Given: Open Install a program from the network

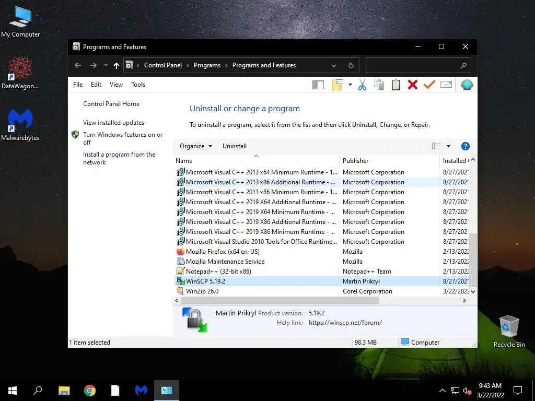Looking at the screenshot, I should pos(119,158).
